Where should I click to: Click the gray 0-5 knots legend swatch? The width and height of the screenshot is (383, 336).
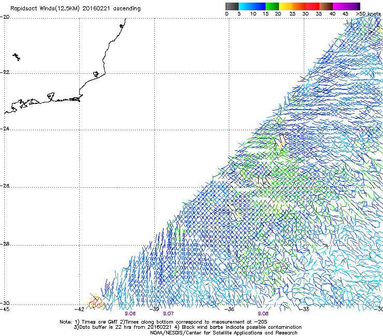pos(232,6)
